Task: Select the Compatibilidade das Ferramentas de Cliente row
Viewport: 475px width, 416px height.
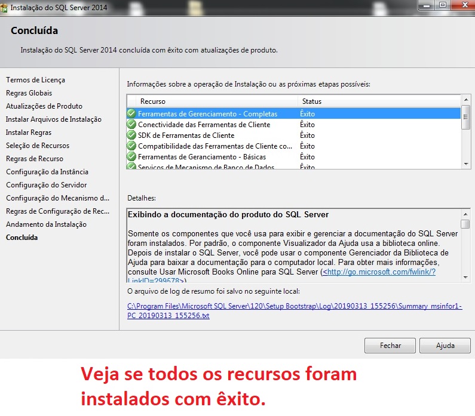Action: 293,146
